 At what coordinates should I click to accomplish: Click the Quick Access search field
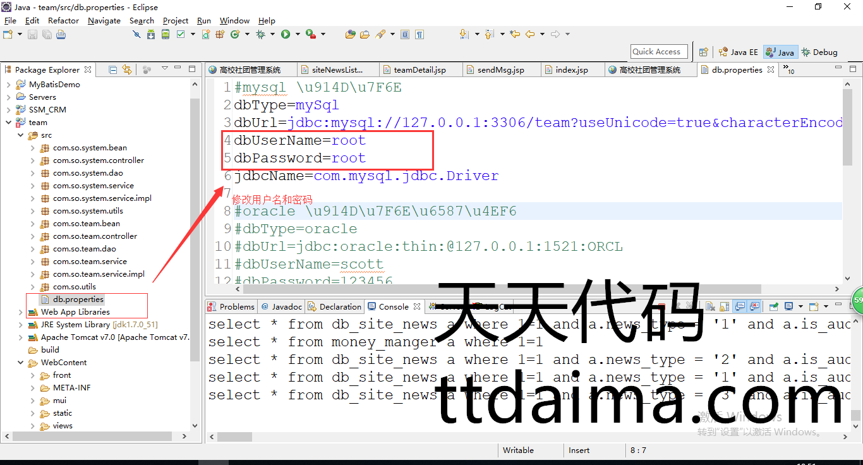pyautogui.click(x=659, y=52)
